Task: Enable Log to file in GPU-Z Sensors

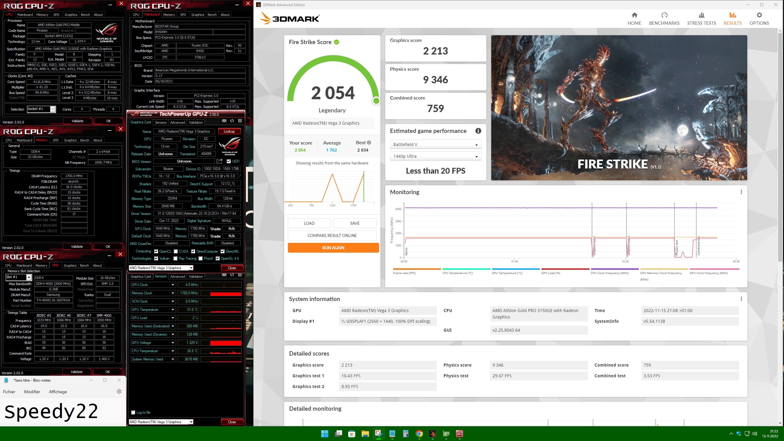Action: point(133,413)
